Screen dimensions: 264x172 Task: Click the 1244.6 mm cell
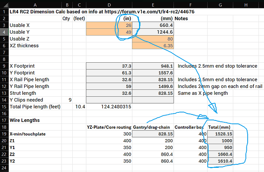(153, 32)
